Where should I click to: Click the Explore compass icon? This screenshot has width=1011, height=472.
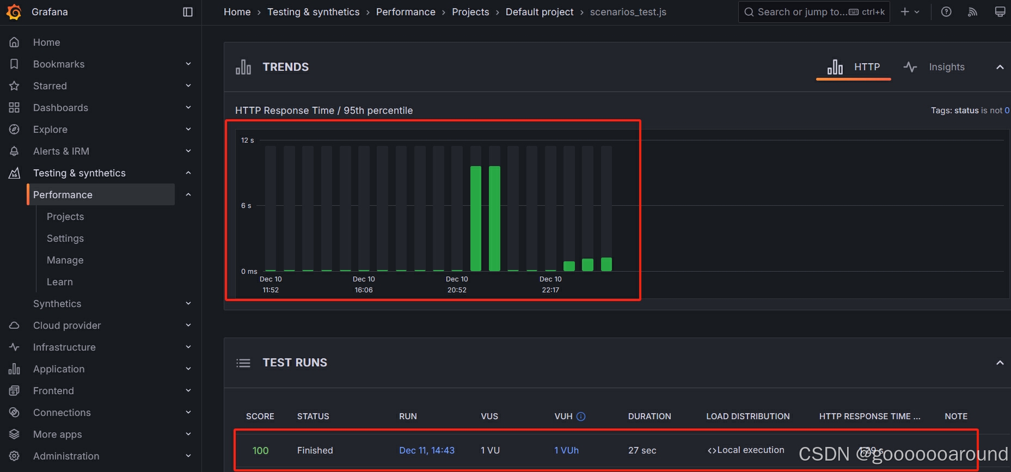(x=15, y=129)
